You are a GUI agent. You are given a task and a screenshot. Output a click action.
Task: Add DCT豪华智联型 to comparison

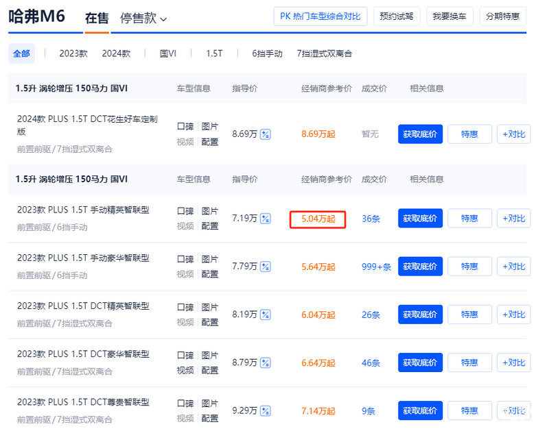[x=513, y=362]
